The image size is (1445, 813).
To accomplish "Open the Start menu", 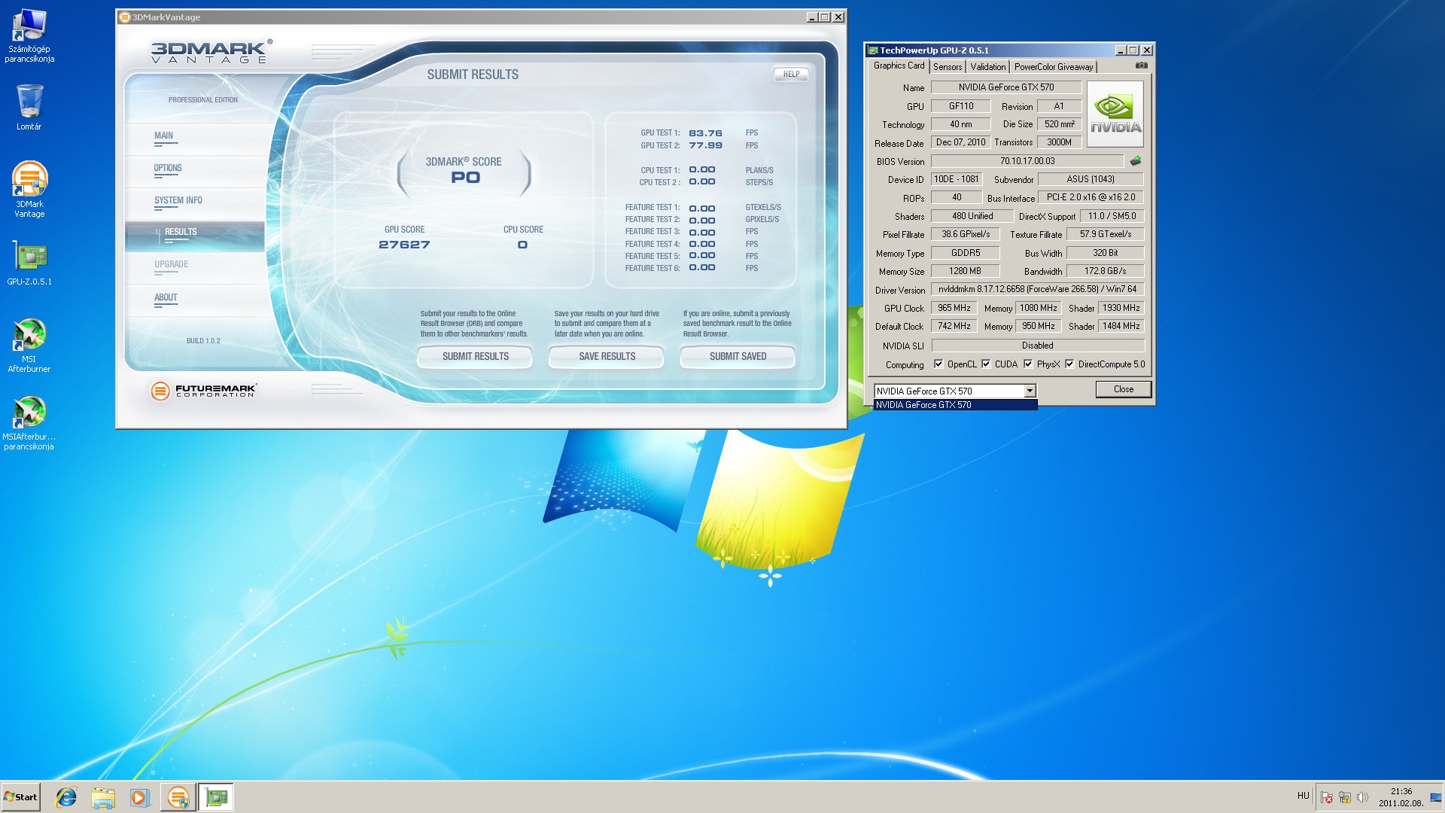I will [x=21, y=797].
